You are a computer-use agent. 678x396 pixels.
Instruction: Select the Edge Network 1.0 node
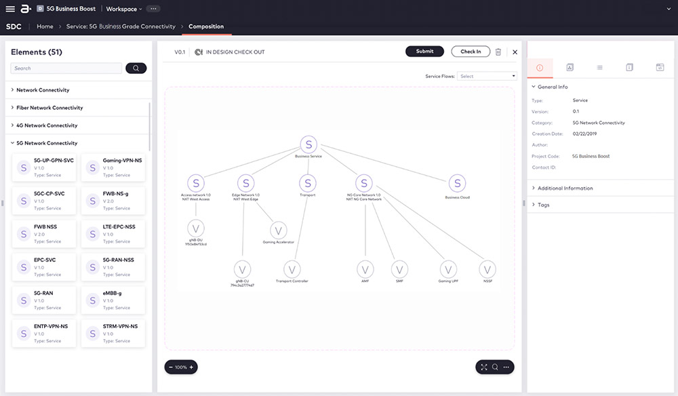(245, 183)
